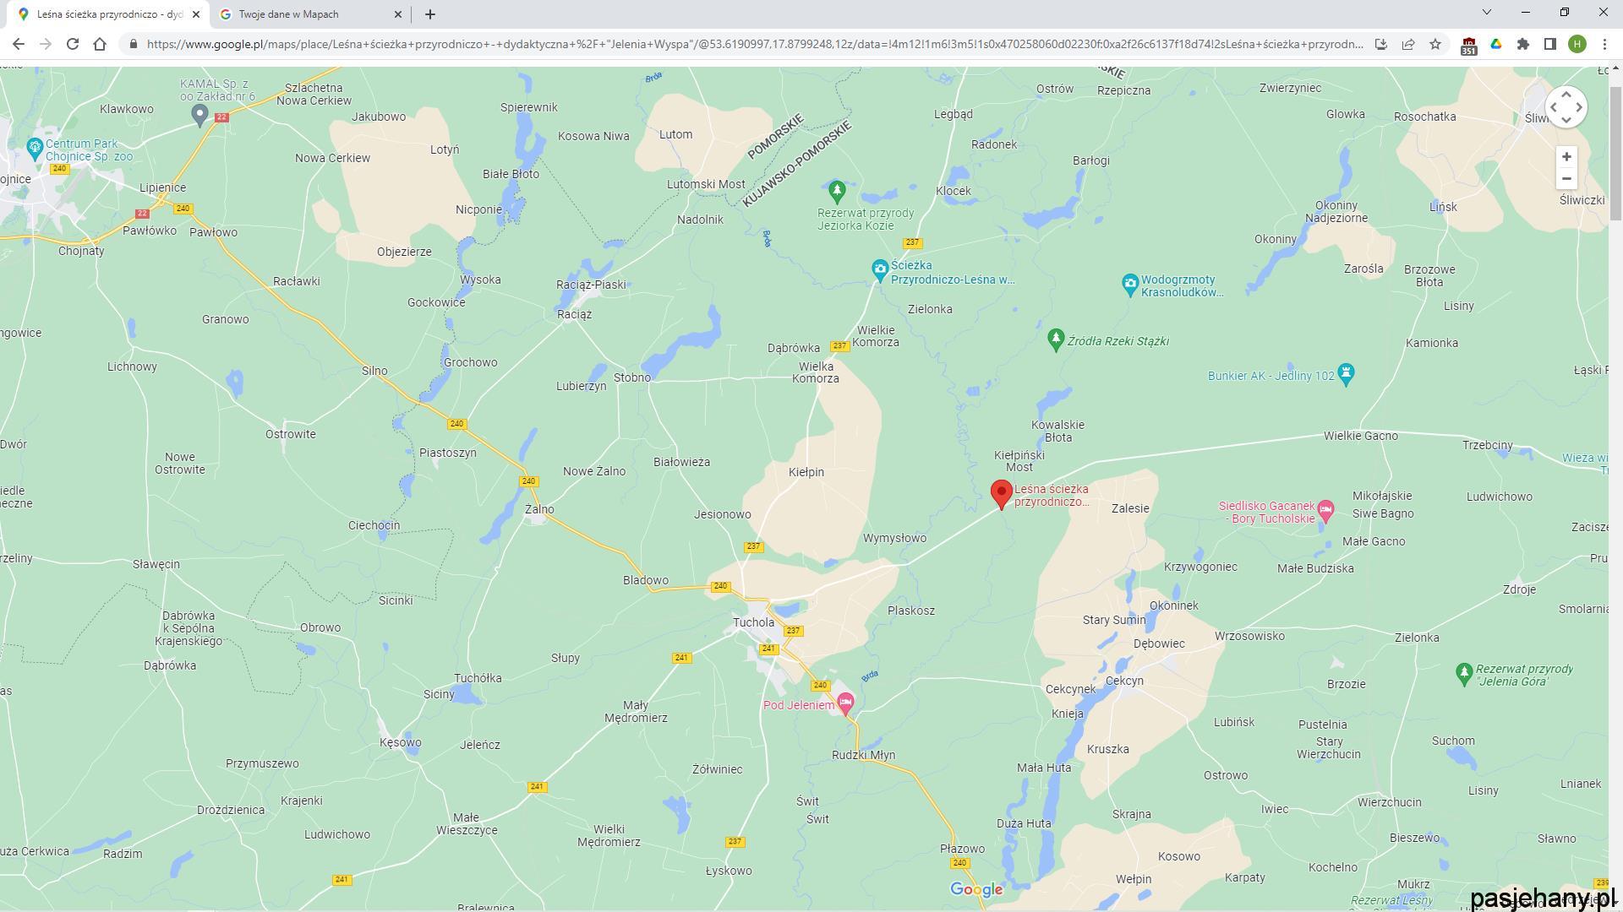Viewport: 1623px width, 912px height.
Task: Open the Extensions puzzle-piece menu
Action: (x=1523, y=44)
